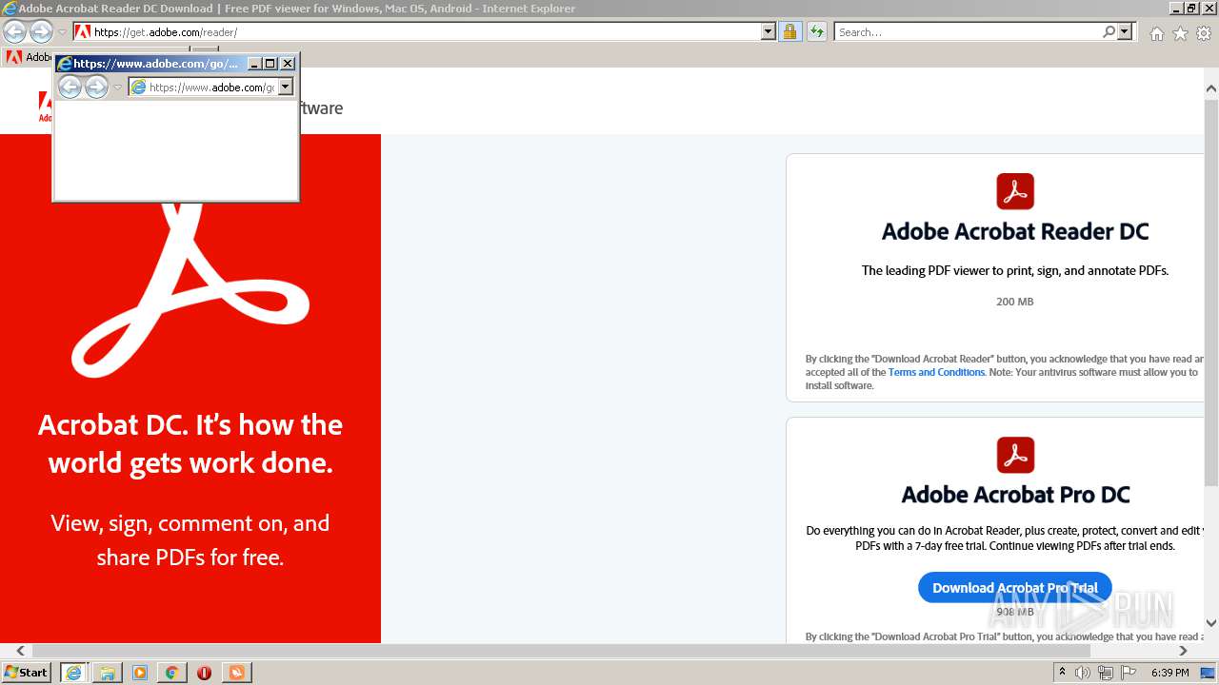The image size is (1219, 685).
Task: Open the Home page icon
Action: pyautogui.click(x=1156, y=33)
